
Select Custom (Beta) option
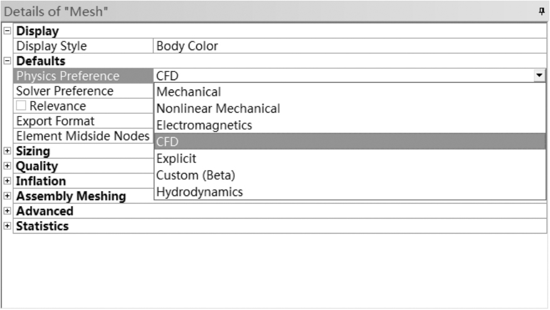tap(196, 175)
